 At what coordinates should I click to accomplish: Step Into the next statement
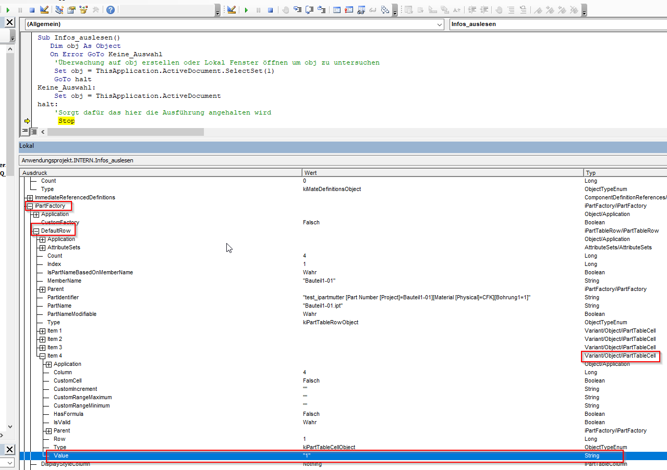pyautogui.click(x=297, y=9)
